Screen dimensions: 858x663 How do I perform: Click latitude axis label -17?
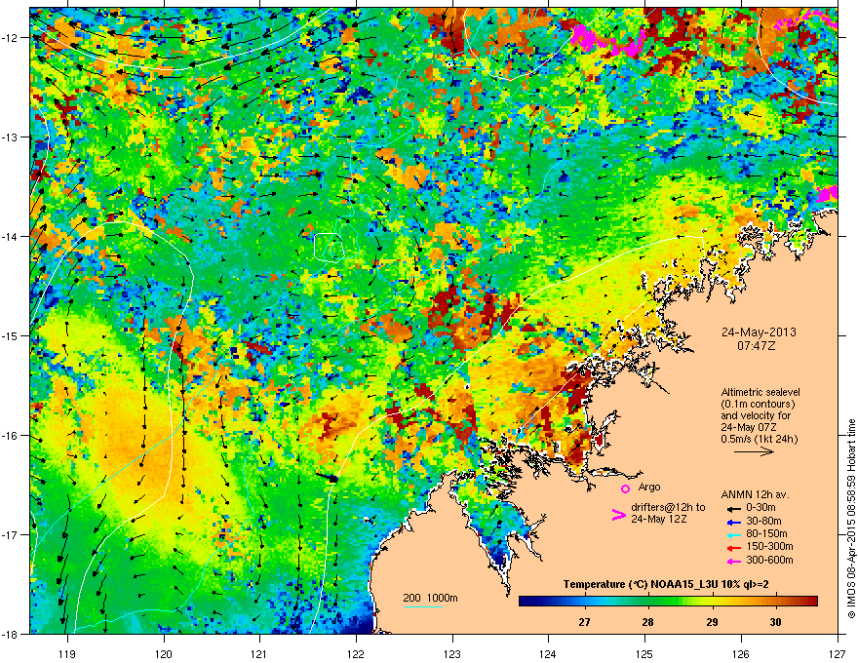10,534
